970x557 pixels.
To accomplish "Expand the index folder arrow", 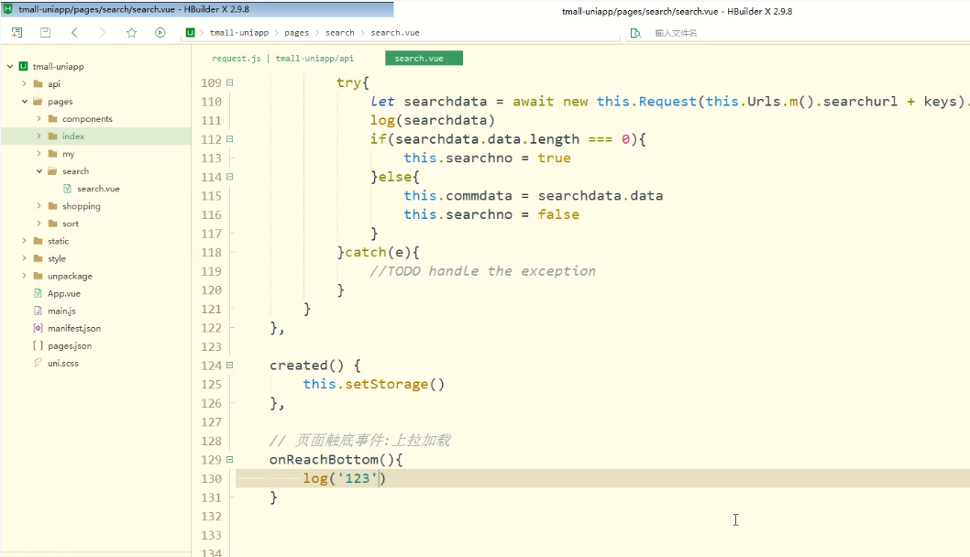I will pos(39,136).
